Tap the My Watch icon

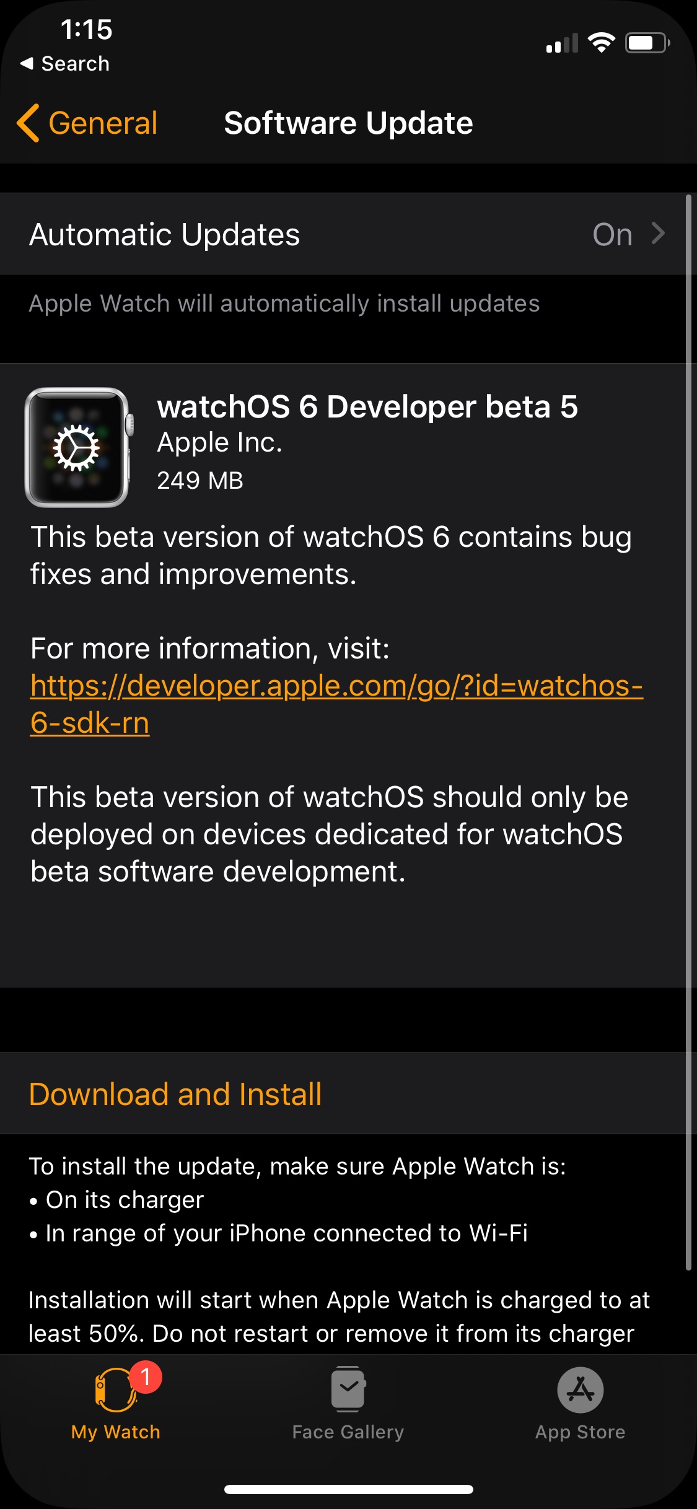point(115,1389)
